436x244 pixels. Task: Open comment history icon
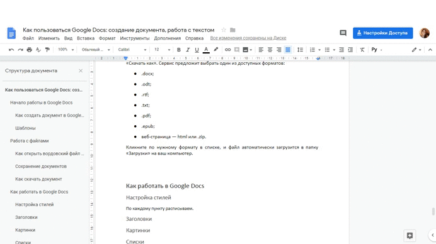click(343, 33)
